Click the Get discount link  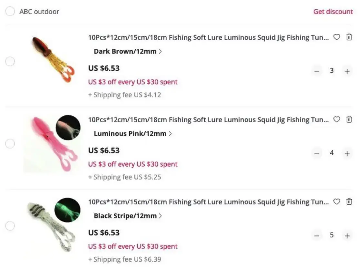(x=333, y=12)
